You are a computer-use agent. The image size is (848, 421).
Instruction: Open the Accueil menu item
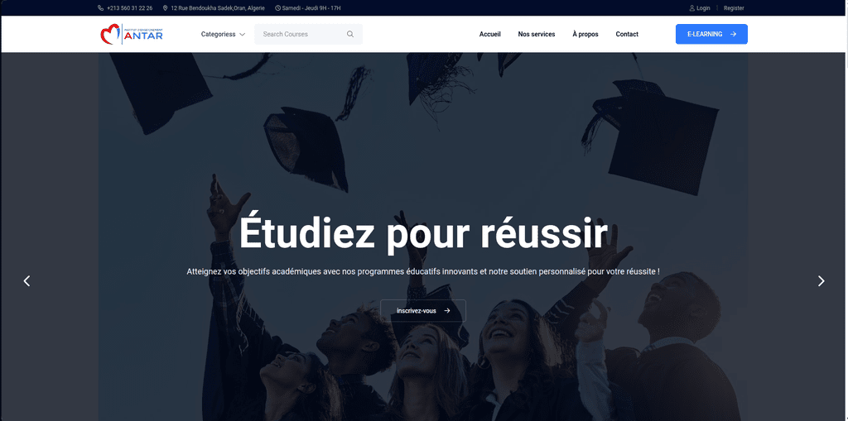(x=490, y=34)
